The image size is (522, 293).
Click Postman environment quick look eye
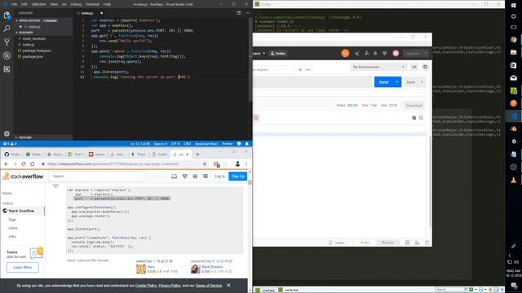414,67
